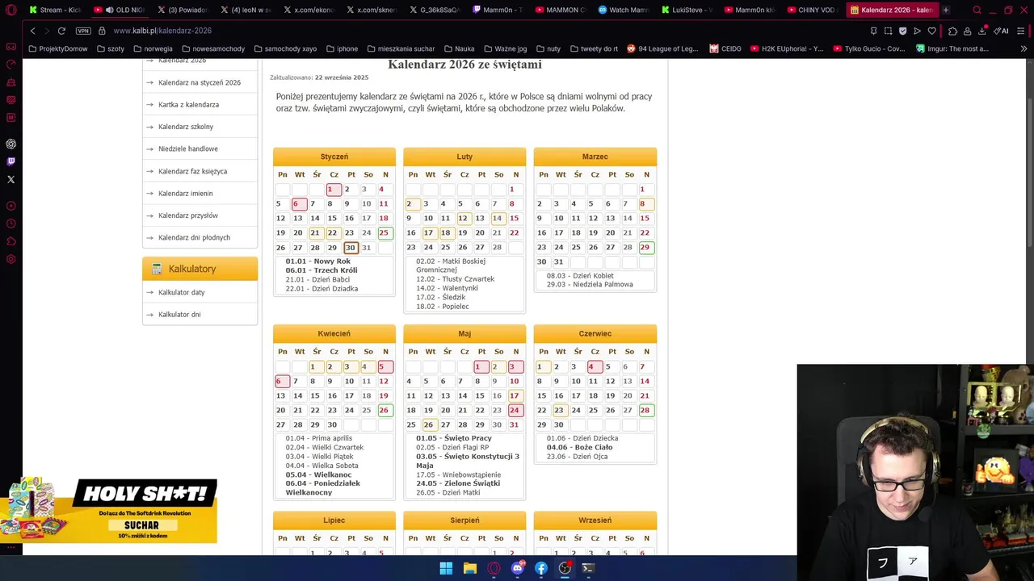
Task: Open the Flow send arrow icon
Action: [x=917, y=31]
